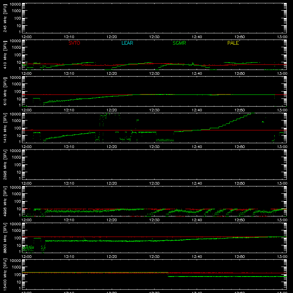Click the cyan LEAR station legend label
This screenshot has height=293, width=293.
[127, 43]
